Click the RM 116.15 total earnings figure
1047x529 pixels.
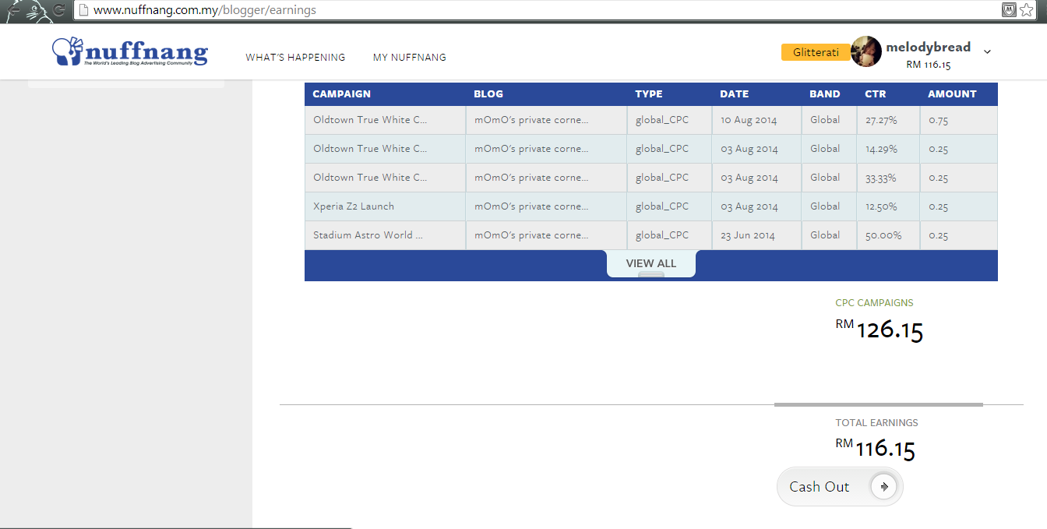click(x=875, y=449)
